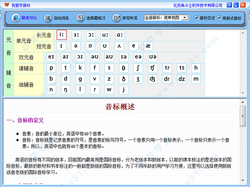Image resolution: width=250 pixels, height=187 pixels.
Task: Choose the ŋ voiced consonant button
Action: click(66, 90)
